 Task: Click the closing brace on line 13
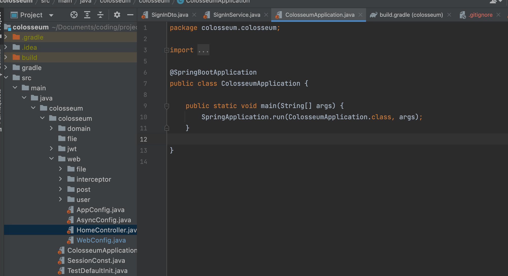pos(172,150)
